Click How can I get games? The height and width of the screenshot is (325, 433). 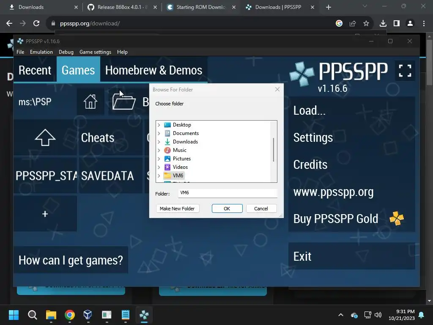pyautogui.click(x=71, y=260)
